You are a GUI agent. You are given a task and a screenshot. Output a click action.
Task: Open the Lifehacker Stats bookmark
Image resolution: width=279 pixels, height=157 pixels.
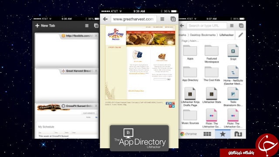(211, 96)
